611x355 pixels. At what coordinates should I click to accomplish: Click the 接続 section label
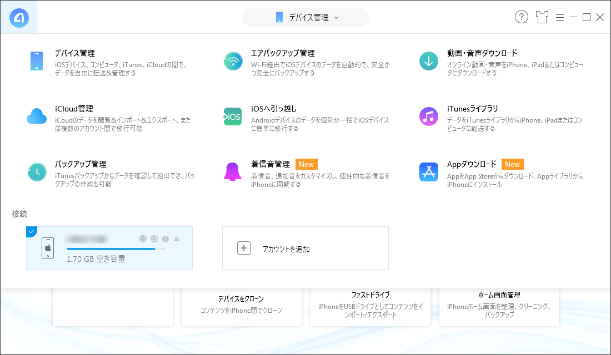point(19,214)
